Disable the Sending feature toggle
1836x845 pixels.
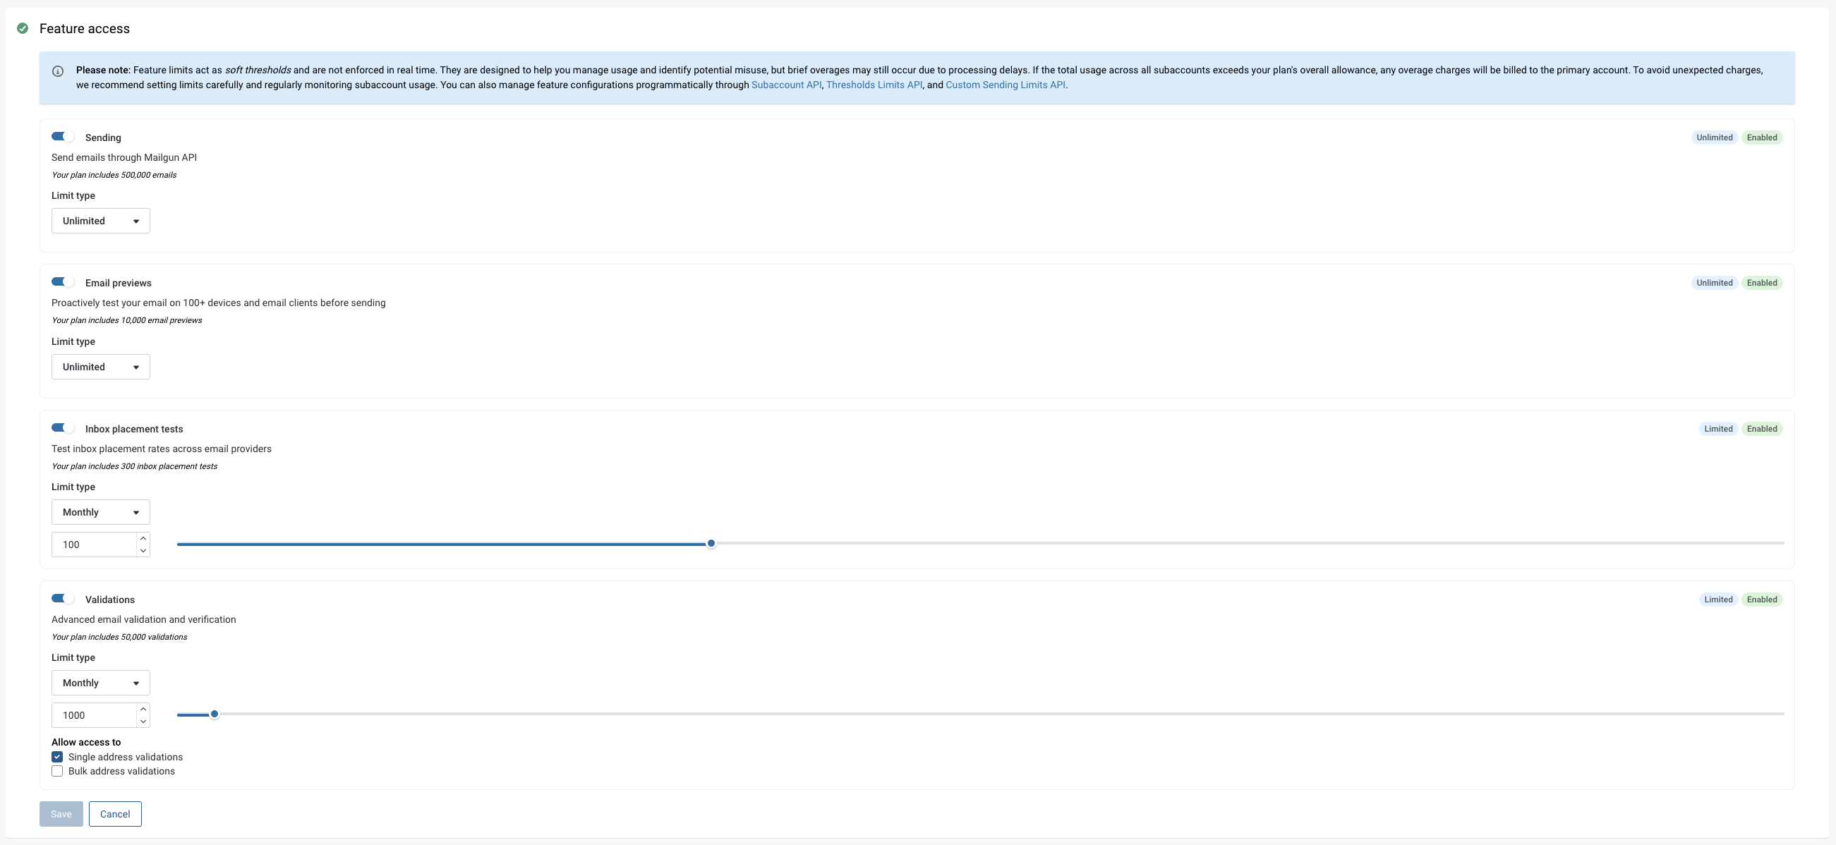coord(62,136)
